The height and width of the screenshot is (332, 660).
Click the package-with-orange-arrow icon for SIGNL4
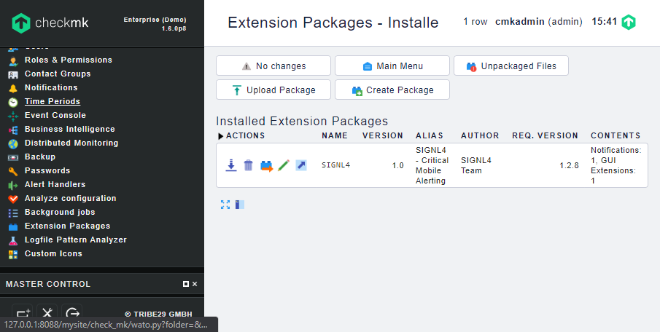click(266, 165)
